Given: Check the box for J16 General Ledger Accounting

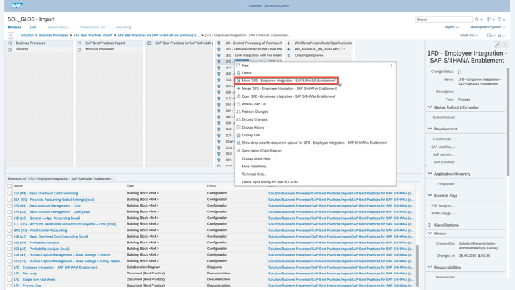Looking at the screenshot, I should pyautogui.click(x=10, y=218).
